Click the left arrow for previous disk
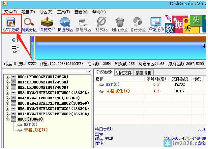The height and width of the screenshot is (149, 208). click(x=13, y=40)
